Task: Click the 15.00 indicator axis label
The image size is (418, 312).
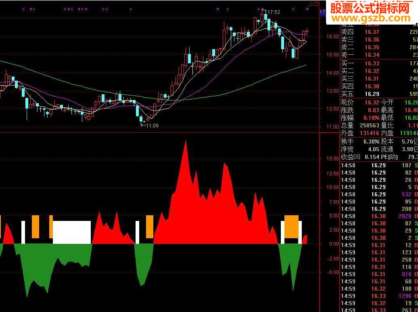Action: coord(332,159)
